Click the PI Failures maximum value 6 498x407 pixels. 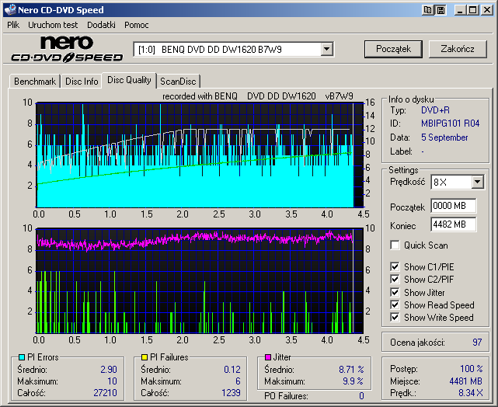pos(238,381)
